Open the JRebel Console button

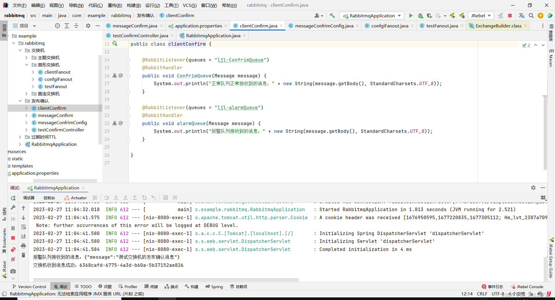(x=527, y=286)
